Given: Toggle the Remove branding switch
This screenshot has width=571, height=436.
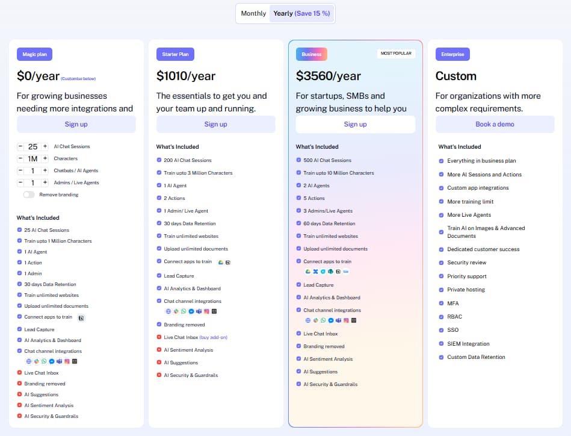Looking at the screenshot, I should [x=29, y=195].
